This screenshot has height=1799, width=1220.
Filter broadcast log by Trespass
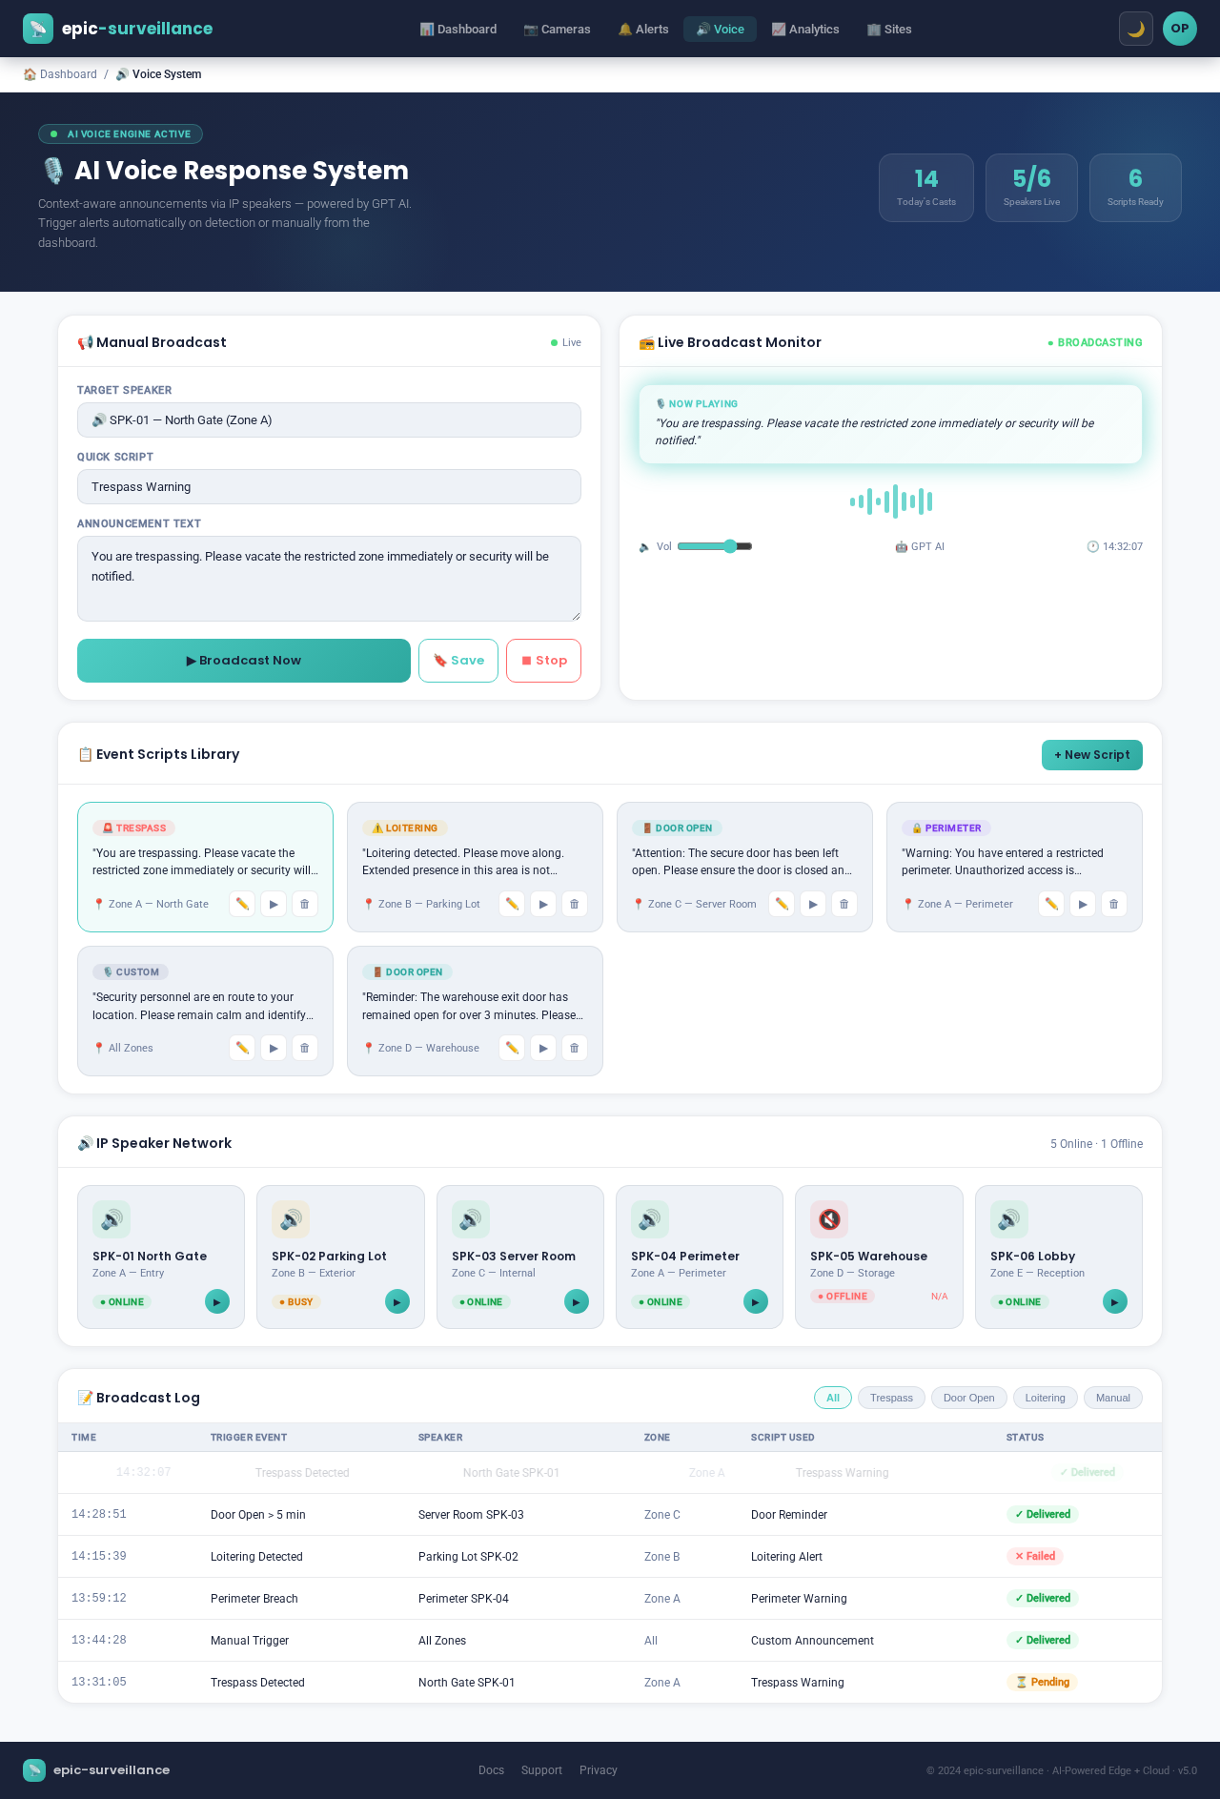click(x=891, y=1398)
